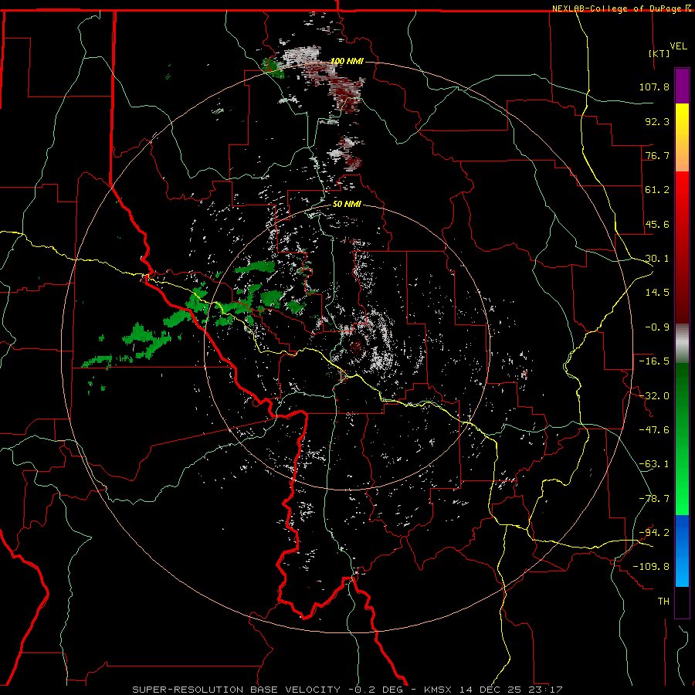Click the '50 NMI' range ring label
Viewport: 695px width, 695px height.
click(347, 205)
